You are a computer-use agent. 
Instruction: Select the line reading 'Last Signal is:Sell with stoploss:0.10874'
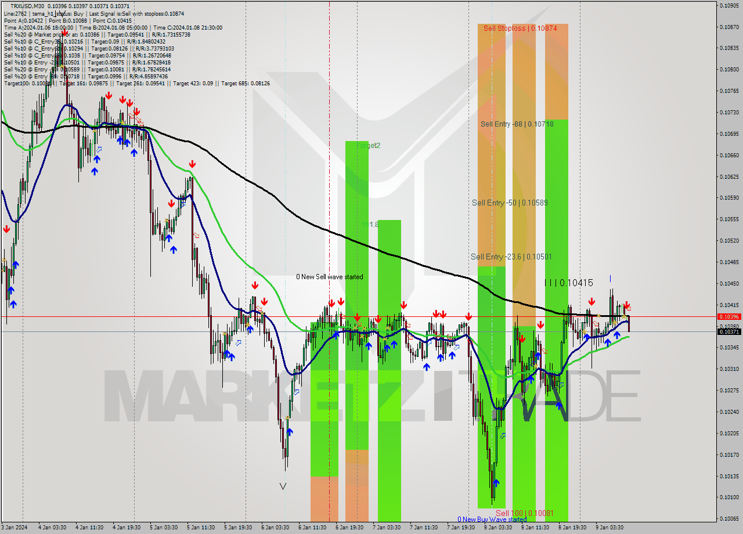click(136, 13)
